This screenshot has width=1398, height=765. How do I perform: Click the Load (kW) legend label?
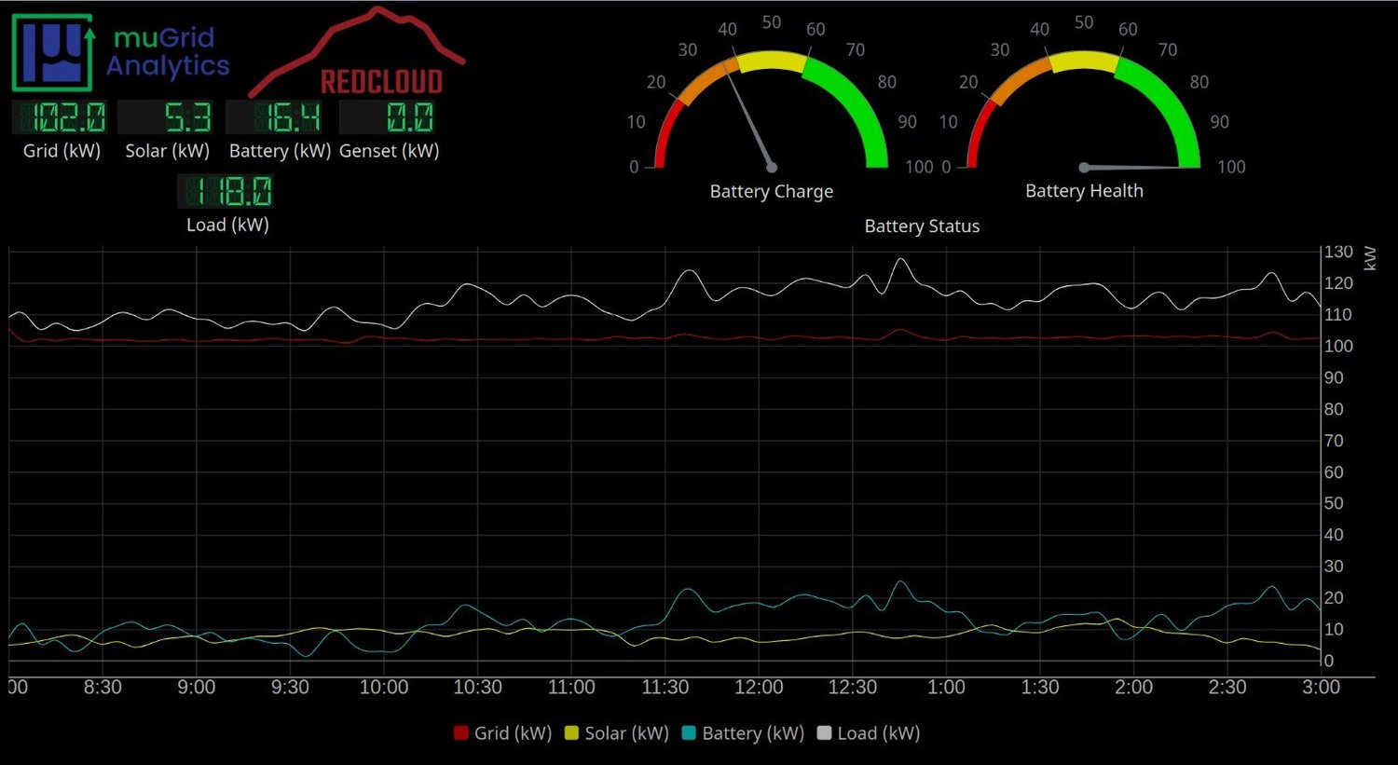tap(877, 733)
